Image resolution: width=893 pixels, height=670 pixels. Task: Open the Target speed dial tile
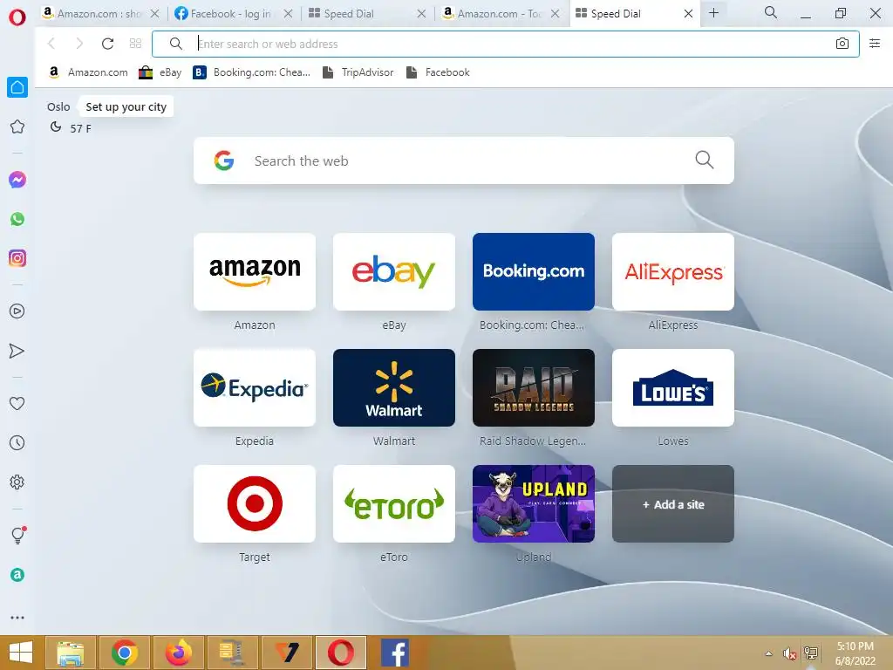click(x=255, y=504)
